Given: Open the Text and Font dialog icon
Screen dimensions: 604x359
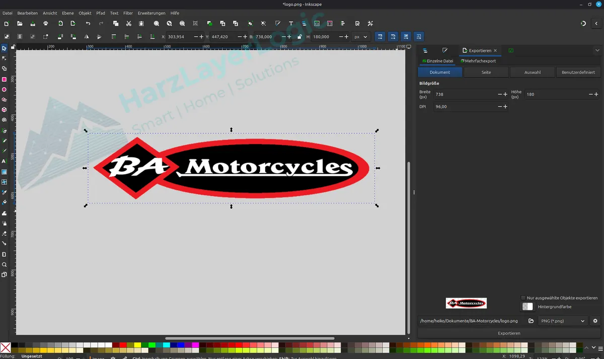Looking at the screenshot, I should click(291, 23).
